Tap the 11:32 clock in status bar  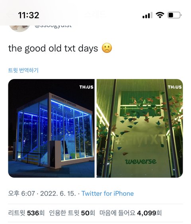pos(29,15)
